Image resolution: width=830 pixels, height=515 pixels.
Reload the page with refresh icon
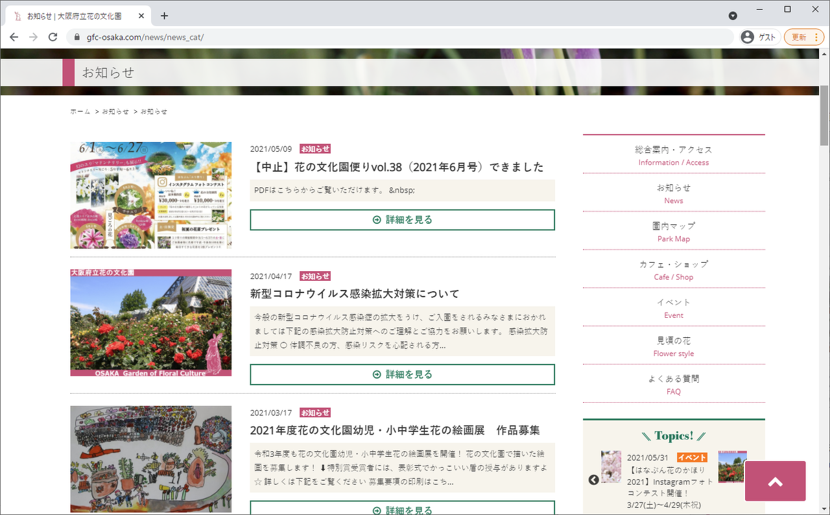53,37
